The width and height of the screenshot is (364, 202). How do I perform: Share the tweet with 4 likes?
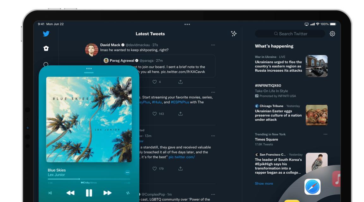[180, 82]
